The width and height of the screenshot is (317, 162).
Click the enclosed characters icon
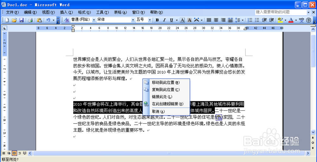pos(308,20)
